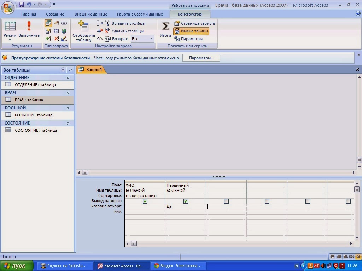This screenshot has width=362, height=271.
Task: Open the БОЛЬНОЙ : таблица item
Action: (x=37, y=115)
